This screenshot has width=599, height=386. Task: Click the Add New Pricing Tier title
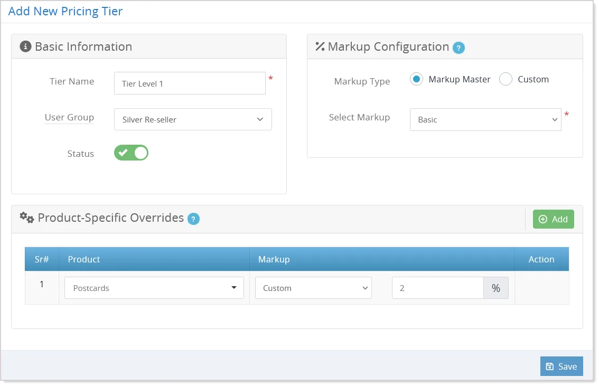[x=65, y=11]
